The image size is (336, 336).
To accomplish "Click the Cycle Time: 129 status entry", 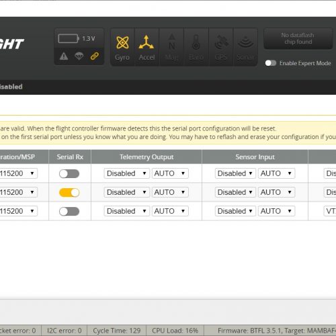I will tap(117, 331).
